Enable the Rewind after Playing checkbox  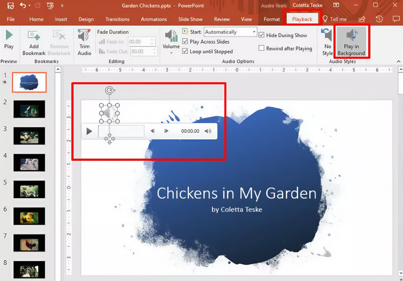pyautogui.click(x=261, y=48)
